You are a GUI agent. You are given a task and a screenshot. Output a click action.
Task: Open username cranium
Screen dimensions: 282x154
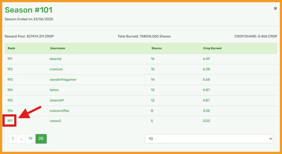pyautogui.click(x=56, y=69)
